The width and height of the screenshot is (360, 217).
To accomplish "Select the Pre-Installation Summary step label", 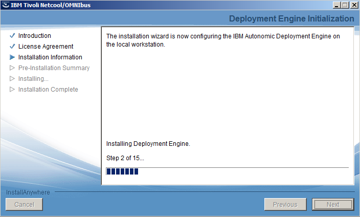I will click(54, 68).
